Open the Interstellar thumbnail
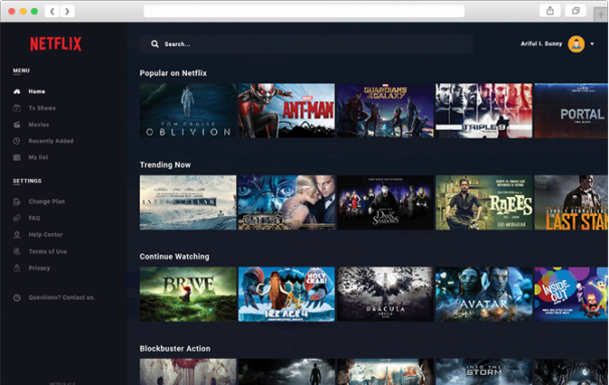Viewport: 609px width, 385px height. pos(188,202)
